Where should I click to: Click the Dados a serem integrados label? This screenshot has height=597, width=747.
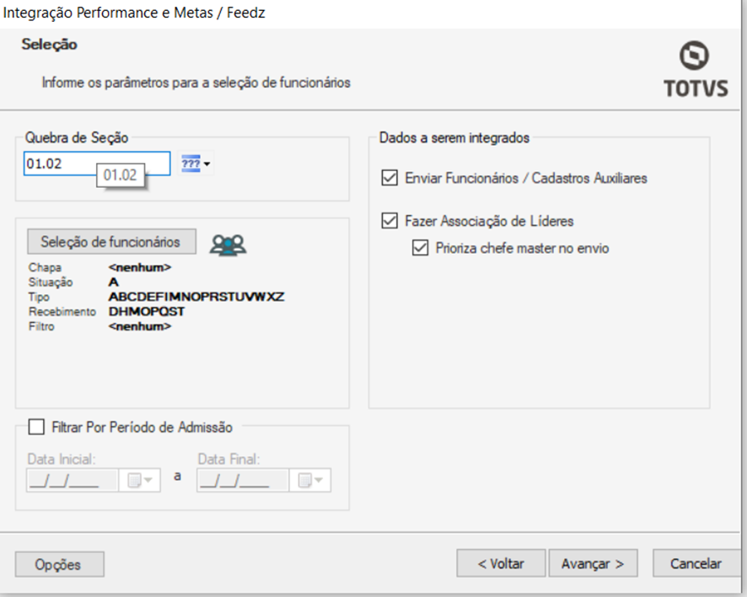point(454,137)
